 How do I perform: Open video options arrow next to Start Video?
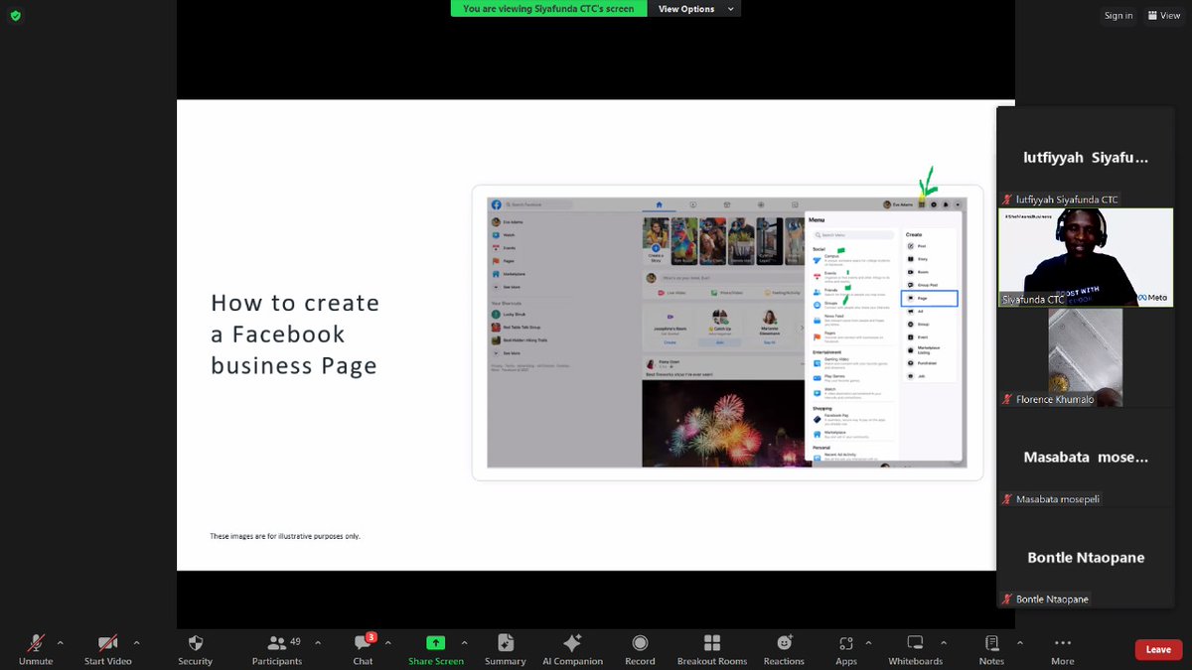pos(136,642)
